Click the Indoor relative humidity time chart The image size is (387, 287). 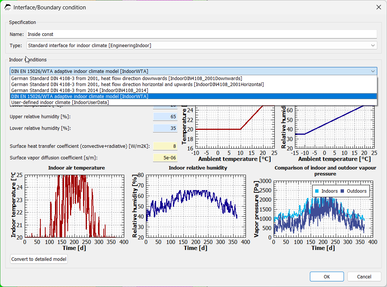click(x=196, y=206)
